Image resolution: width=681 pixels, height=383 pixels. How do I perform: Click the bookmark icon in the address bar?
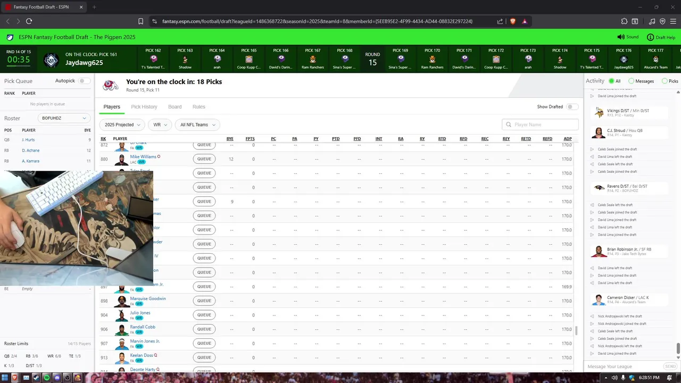(140, 21)
